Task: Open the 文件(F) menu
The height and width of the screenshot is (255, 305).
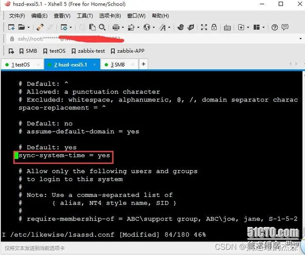Action: pyautogui.click(x=17, y=16)
